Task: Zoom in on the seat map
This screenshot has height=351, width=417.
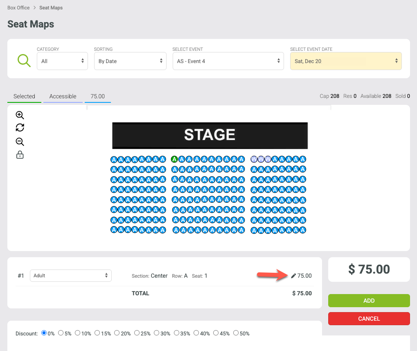Action: (x=20, y=115)
